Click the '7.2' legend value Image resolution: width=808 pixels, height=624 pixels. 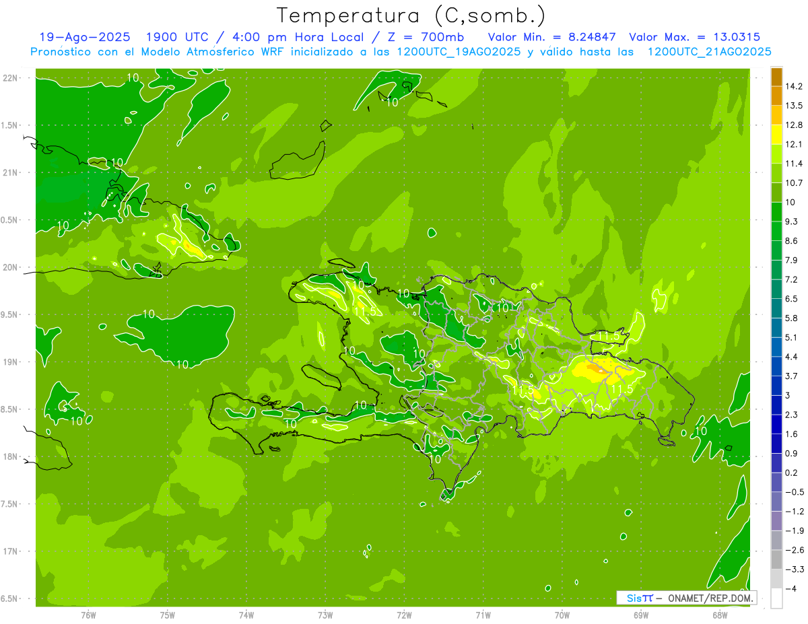point(792,279)
